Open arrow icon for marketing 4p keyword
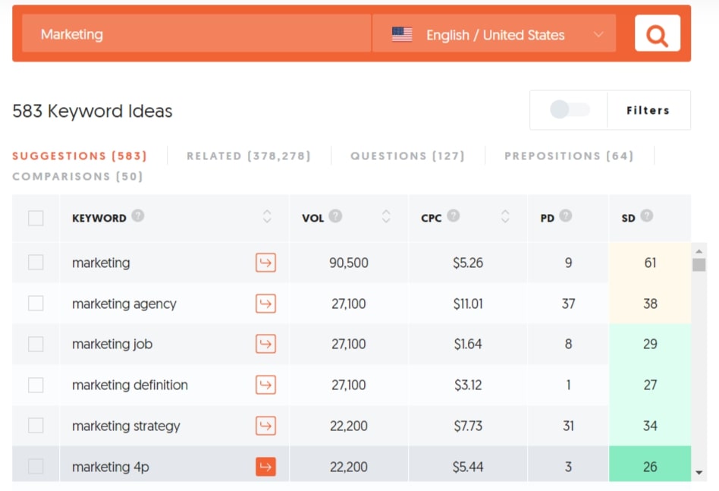 265,467
